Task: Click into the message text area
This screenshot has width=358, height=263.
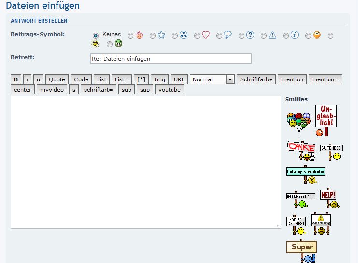Action: click(x=146, y=162)
